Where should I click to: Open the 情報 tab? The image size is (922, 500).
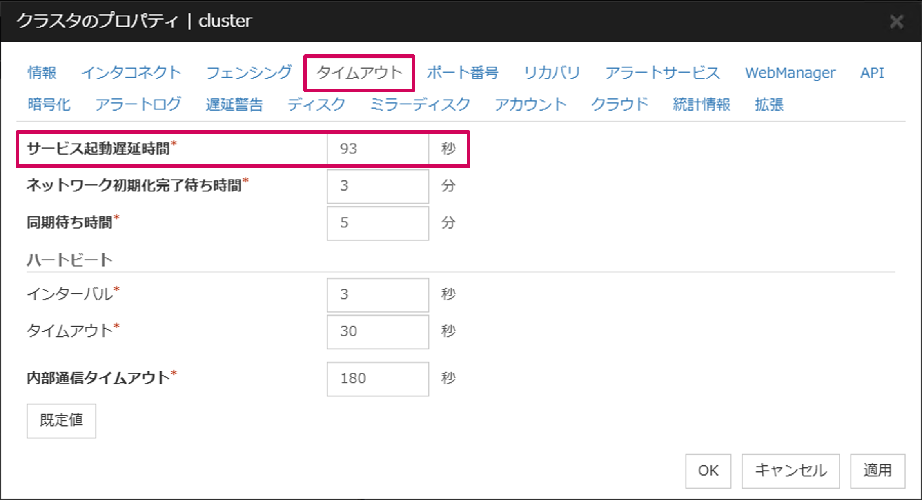click(42, 73)
